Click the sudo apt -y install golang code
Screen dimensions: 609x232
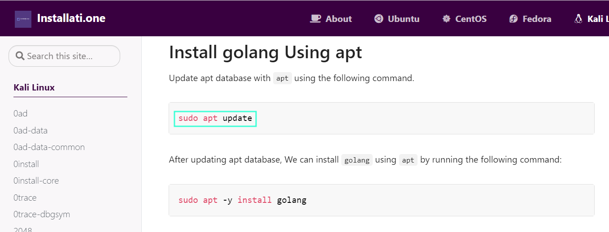243,200
